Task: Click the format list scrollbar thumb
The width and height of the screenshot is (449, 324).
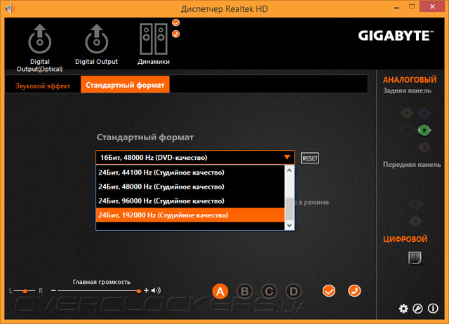Action: (x=289, y=209)
